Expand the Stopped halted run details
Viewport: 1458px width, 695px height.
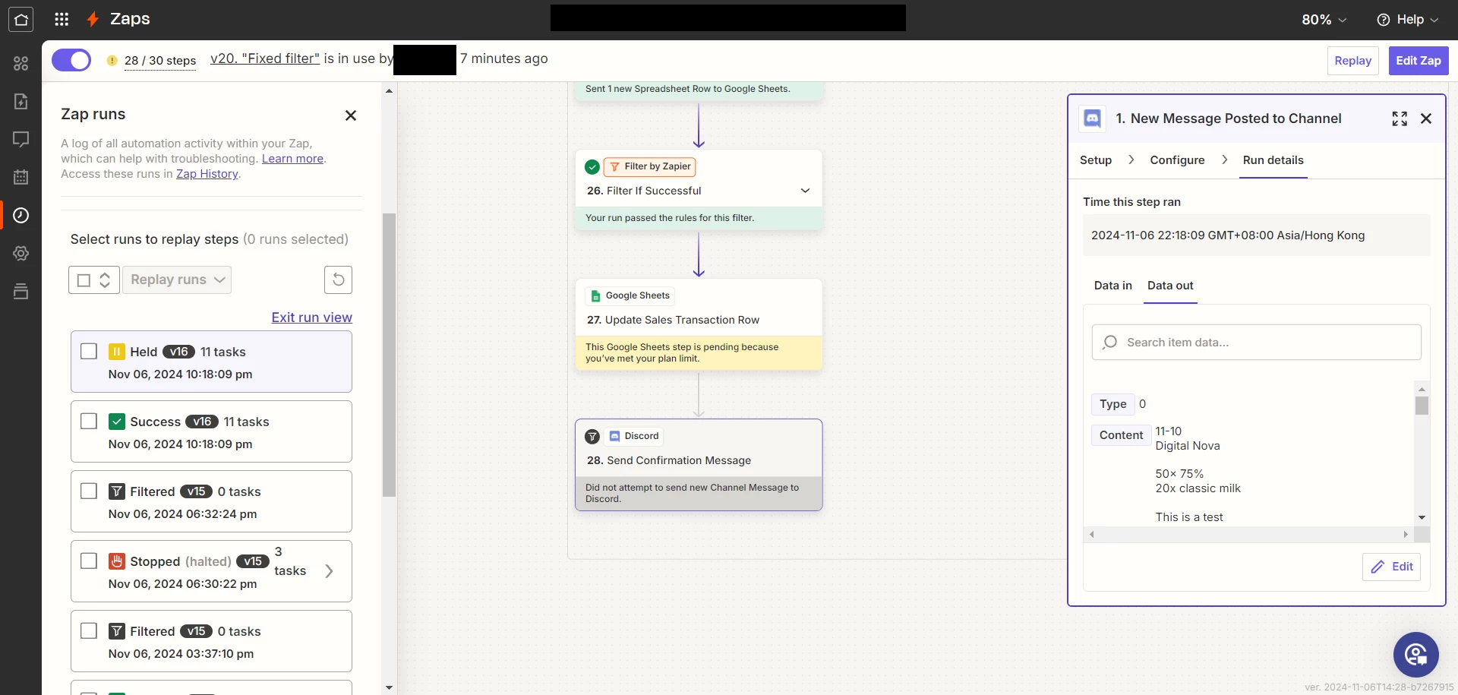click(x=329, y=571)
